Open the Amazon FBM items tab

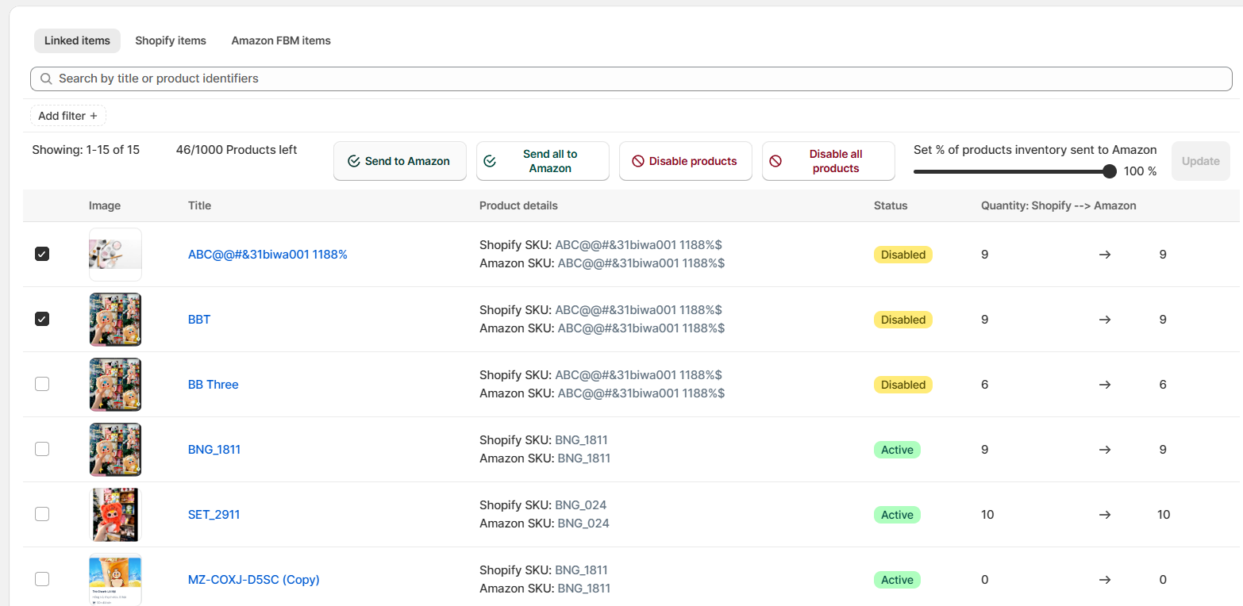(281, 40)
